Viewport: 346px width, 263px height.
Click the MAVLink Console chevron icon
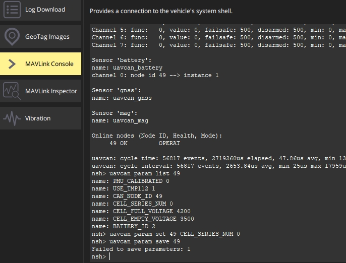point(12,64)
